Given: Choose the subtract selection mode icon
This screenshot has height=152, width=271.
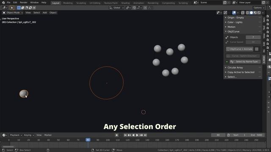Looking at the screenshot, I should 26,8.
